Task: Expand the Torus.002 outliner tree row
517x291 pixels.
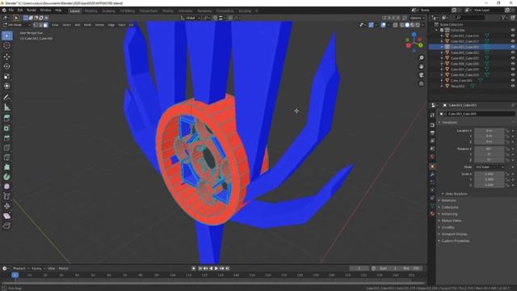Action: [x=442, y=86]
